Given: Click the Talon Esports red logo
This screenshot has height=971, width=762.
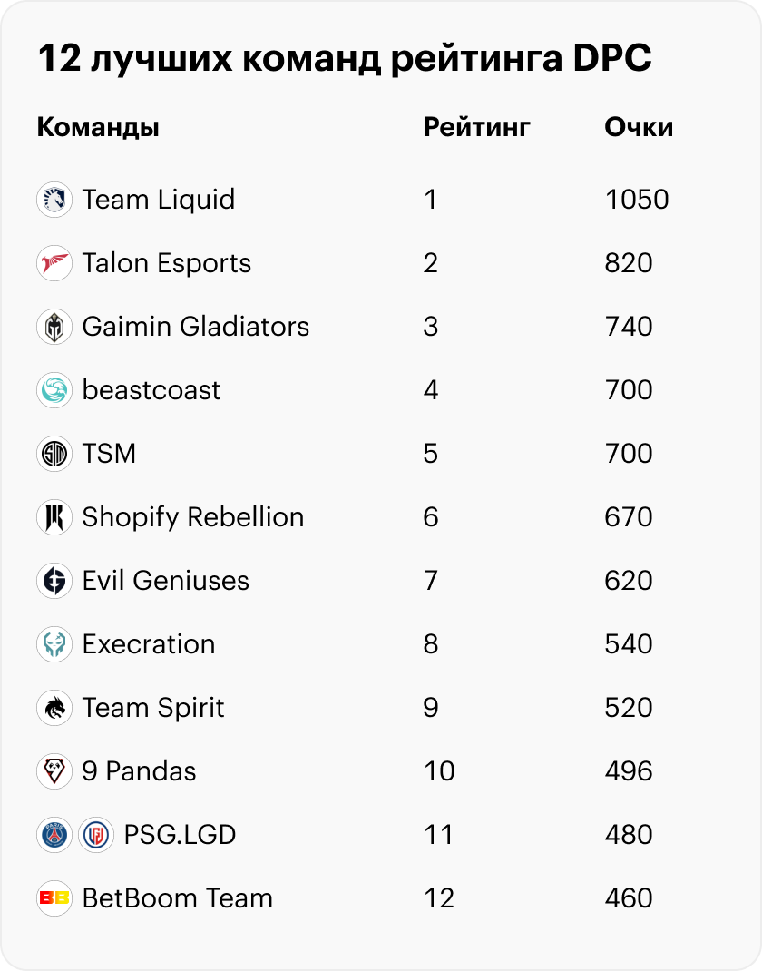Looking at the screenshot, I should [x=54, y=263].
